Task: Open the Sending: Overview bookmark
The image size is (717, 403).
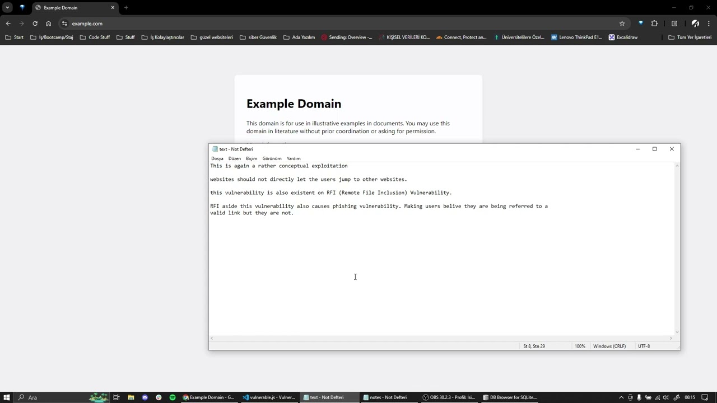Action: point(347,38)
